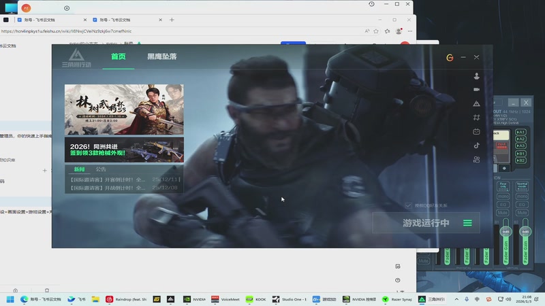Screen dimensions: 545x306
Task: Mute the B1 bus in VoiceMeeter
Action: click(503, 213)
